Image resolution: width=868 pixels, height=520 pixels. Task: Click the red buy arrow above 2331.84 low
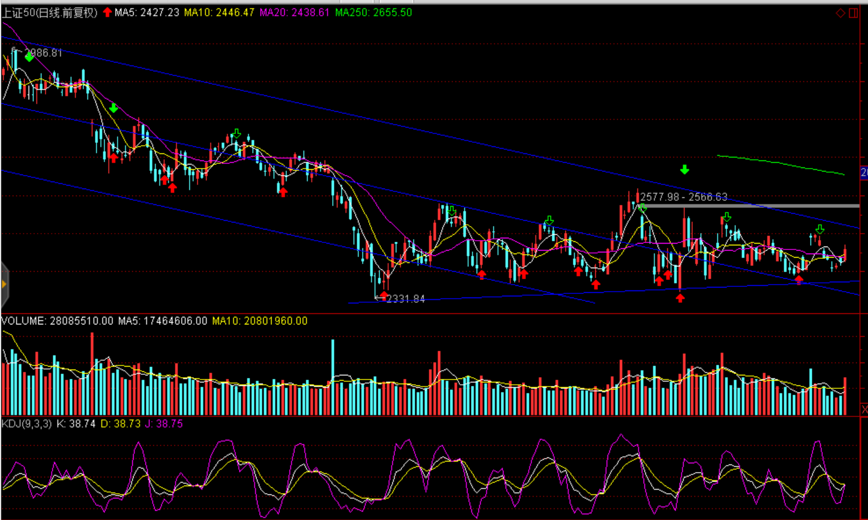[x=384, y=294]
